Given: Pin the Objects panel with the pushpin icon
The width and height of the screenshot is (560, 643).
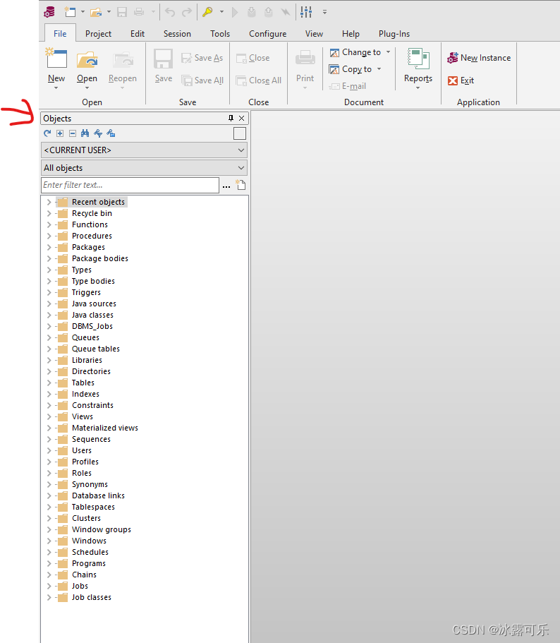Looking at the screenshot, I should [x=231, y=118].
